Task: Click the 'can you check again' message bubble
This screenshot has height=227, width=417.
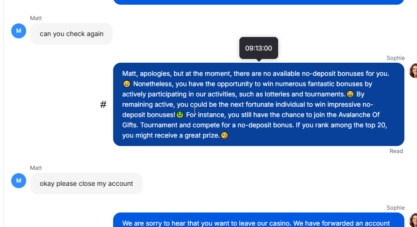Action: point(72,34)
